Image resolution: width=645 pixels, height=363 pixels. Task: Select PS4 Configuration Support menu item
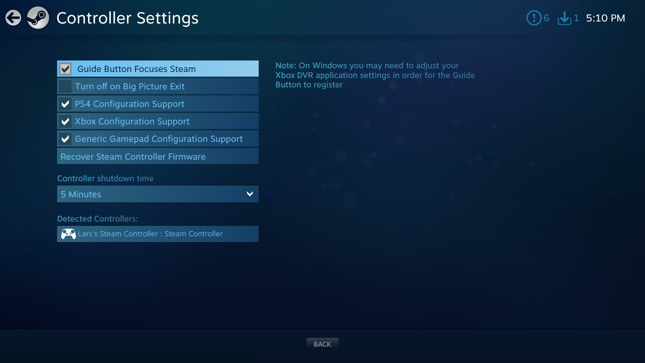pyautogui.click(x=158, y=104)
